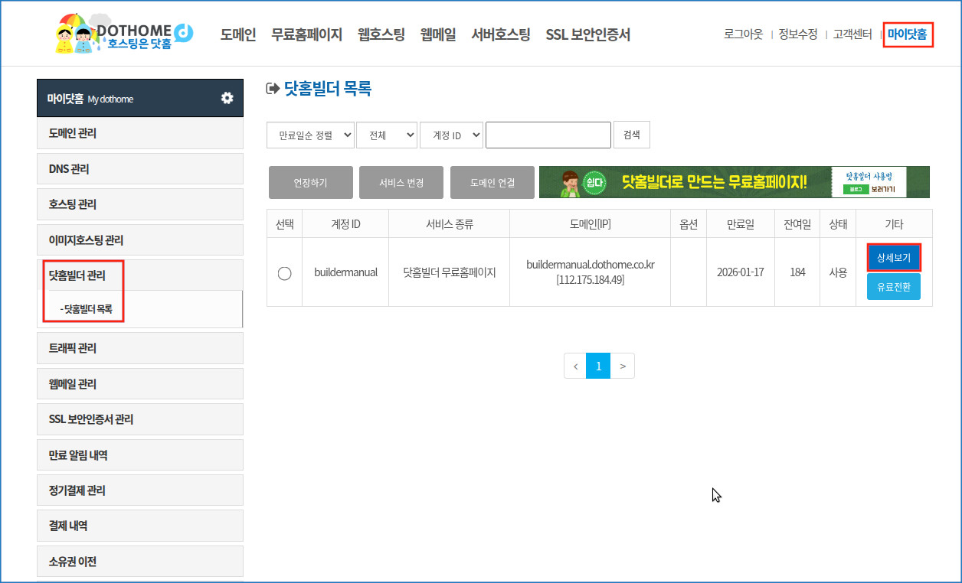Open the 닷홈빌더 무료홈페이지 banner
This screenshot has height=583, width=962.
pos(735,182)
